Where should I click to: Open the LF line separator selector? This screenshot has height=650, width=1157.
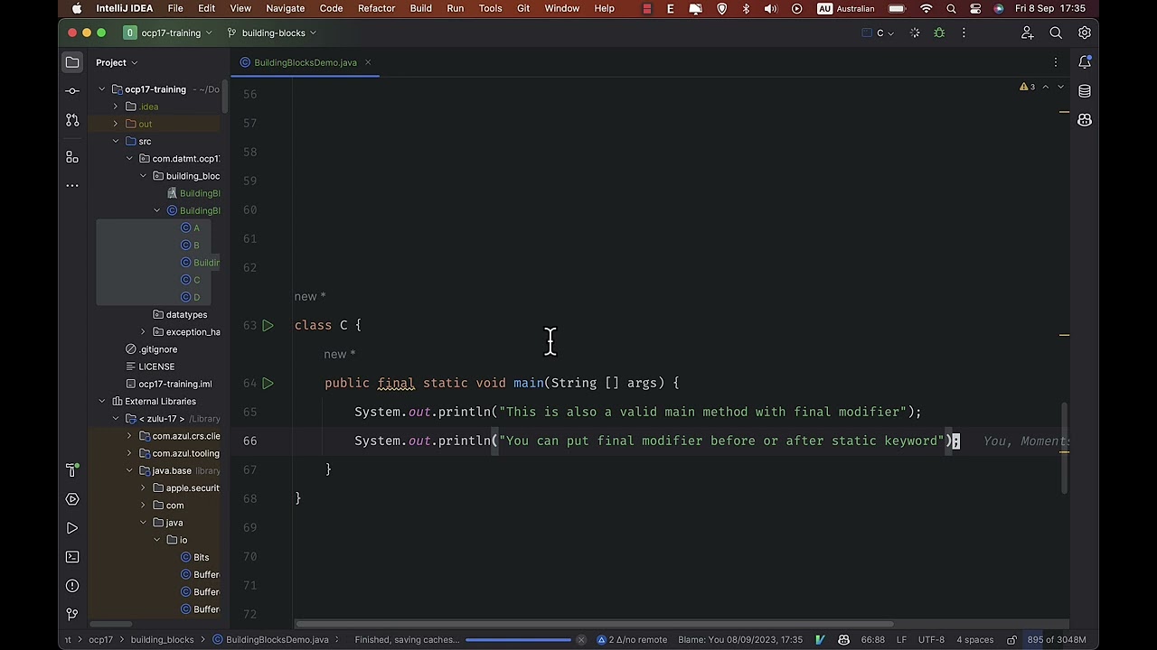point(901,640)
